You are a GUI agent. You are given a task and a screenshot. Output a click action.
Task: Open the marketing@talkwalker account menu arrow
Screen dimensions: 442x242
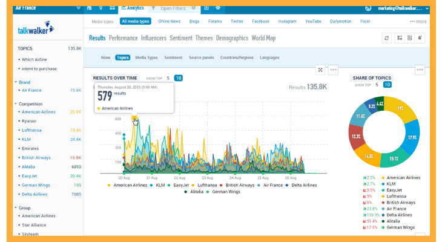427,8
